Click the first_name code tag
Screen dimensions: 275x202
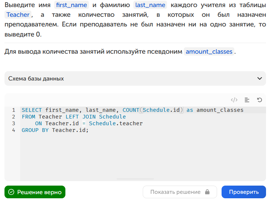tap(71, 5)
